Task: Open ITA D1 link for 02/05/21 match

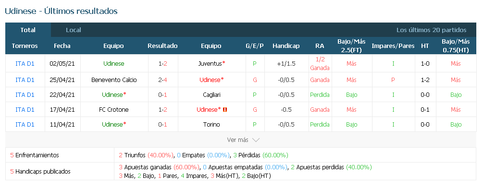Action: (25, 64)
